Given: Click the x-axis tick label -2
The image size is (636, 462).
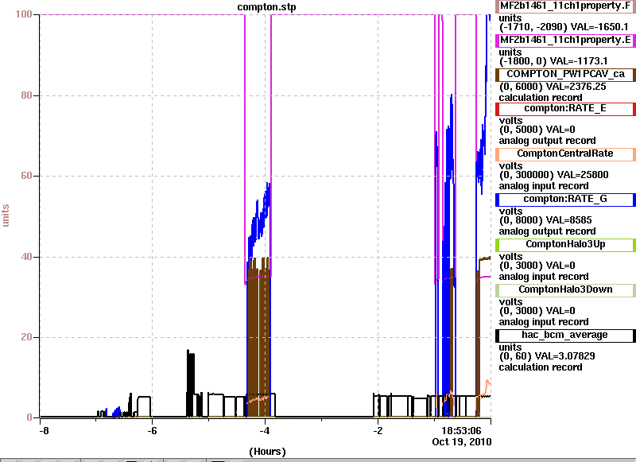Looking at the screenshot, I should tap(378, 431).
